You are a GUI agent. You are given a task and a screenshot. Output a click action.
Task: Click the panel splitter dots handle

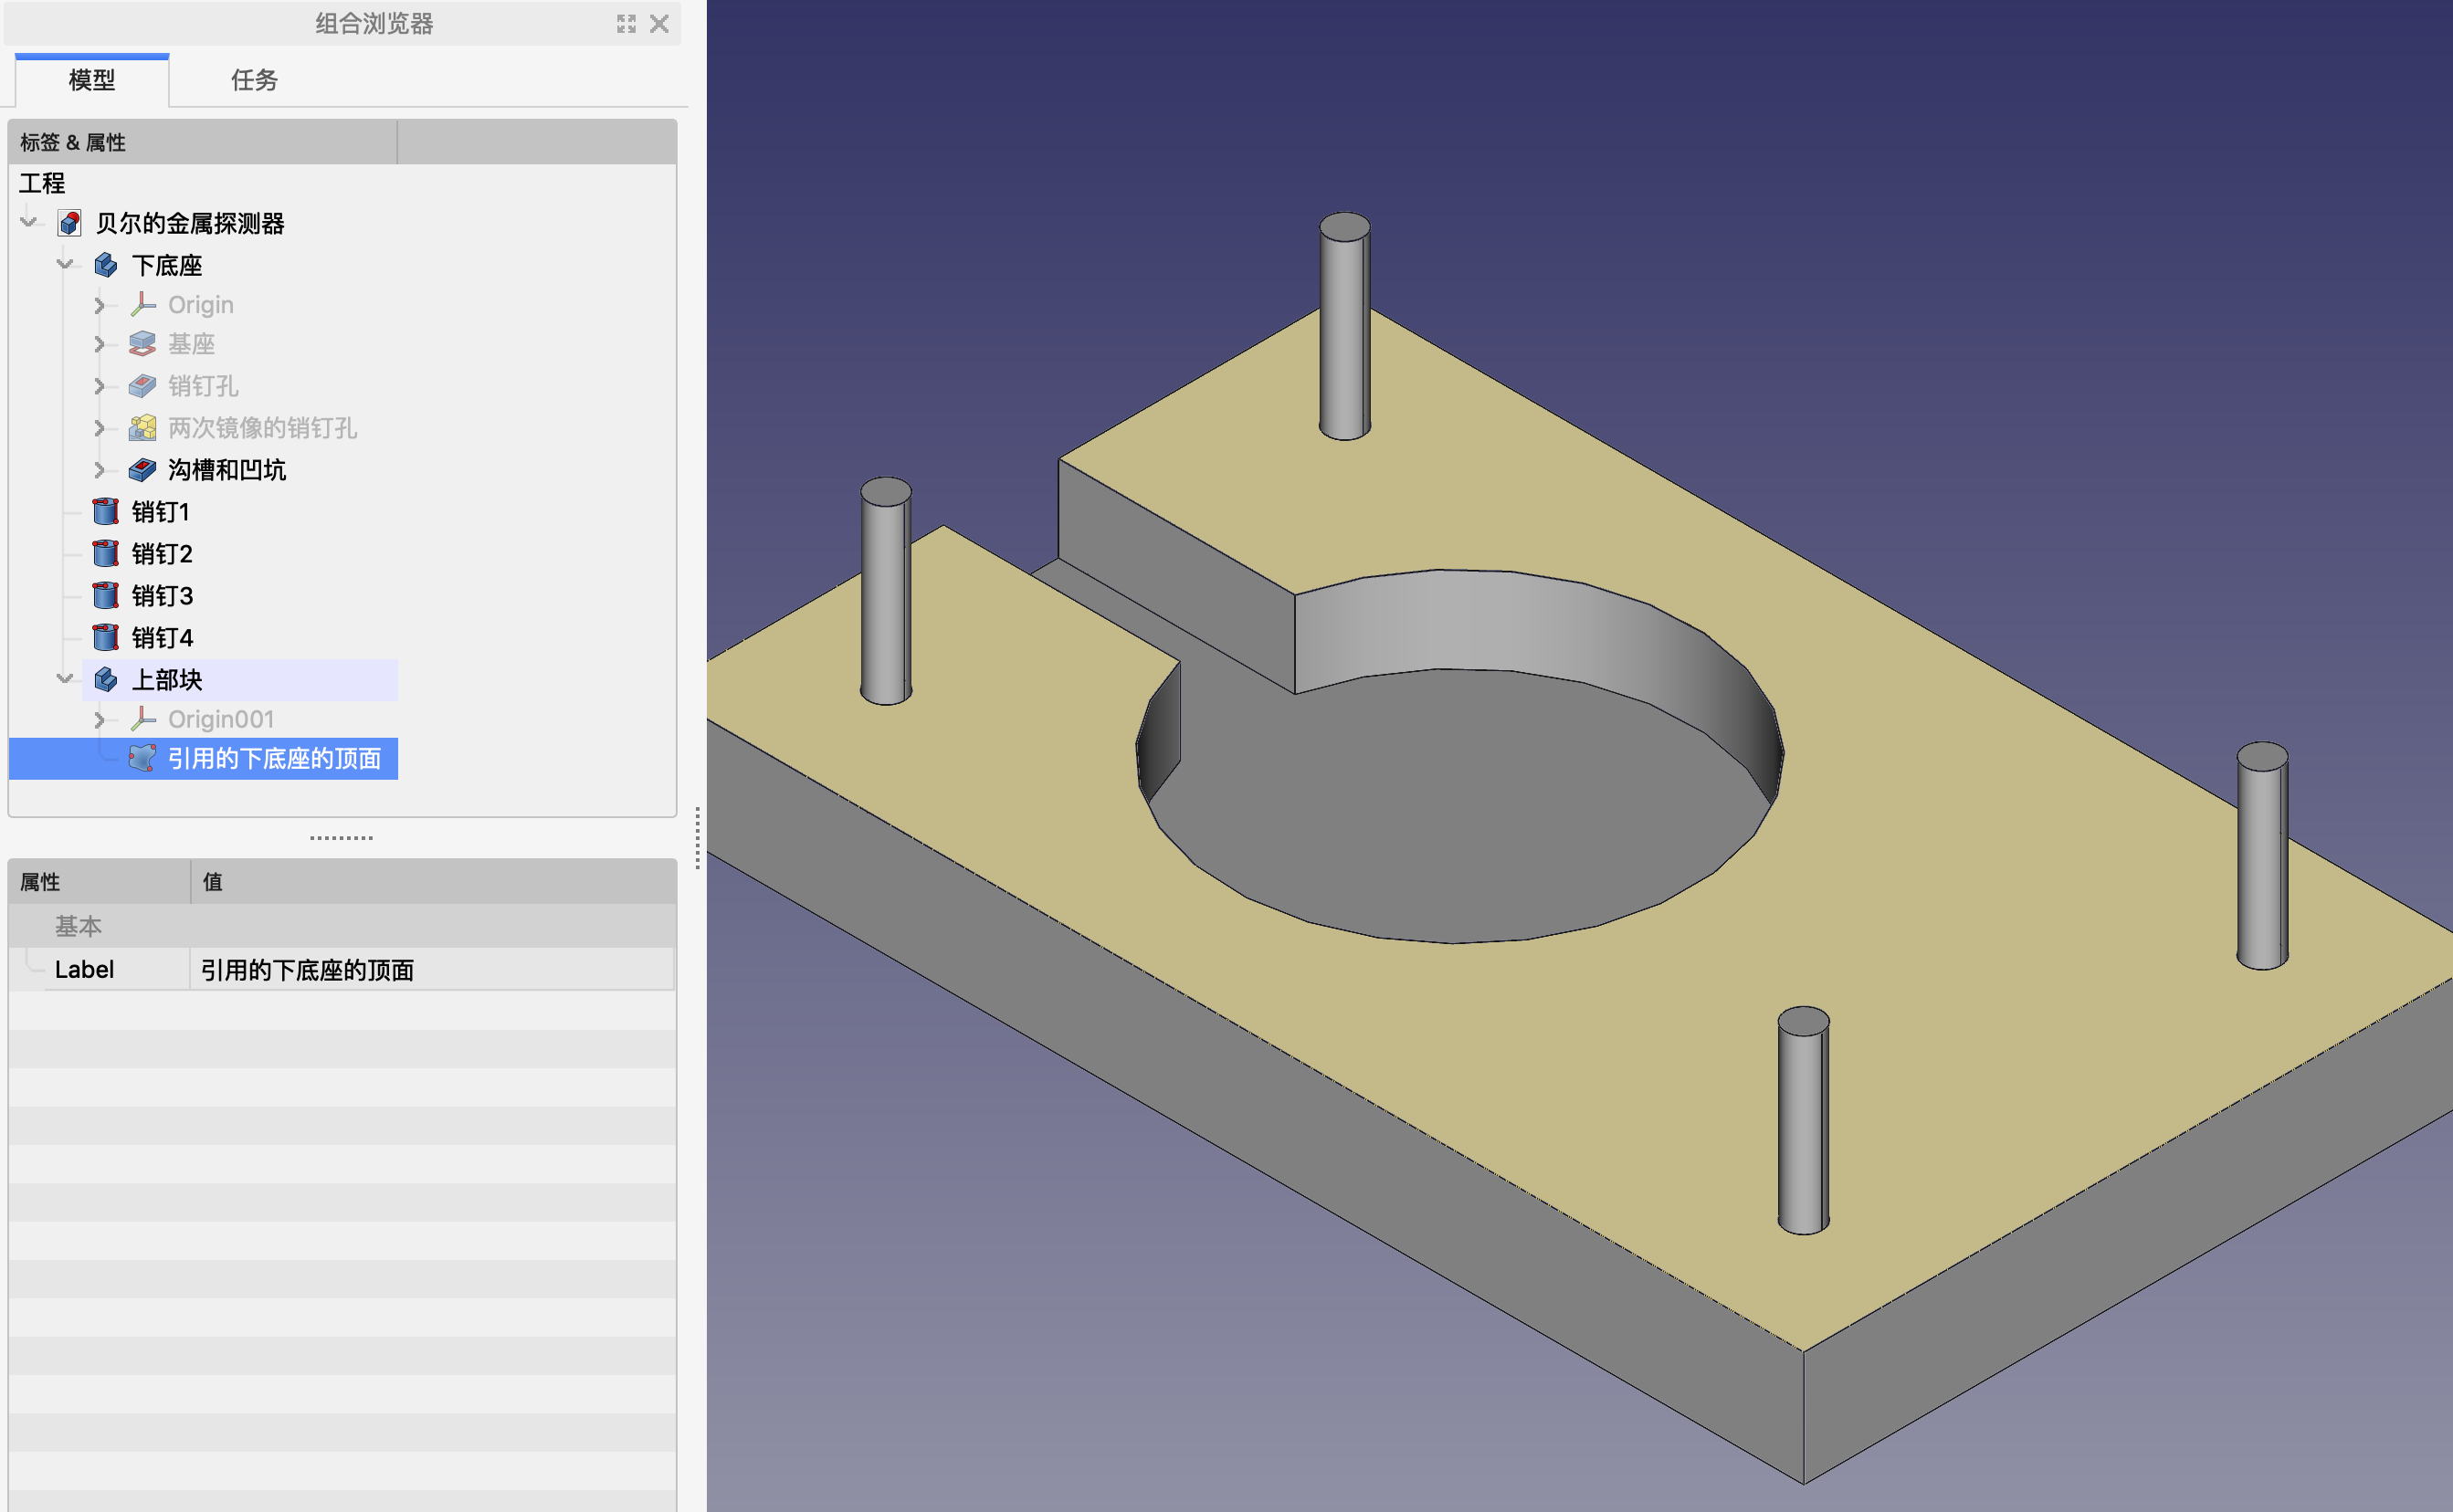[x=341, y=838]
